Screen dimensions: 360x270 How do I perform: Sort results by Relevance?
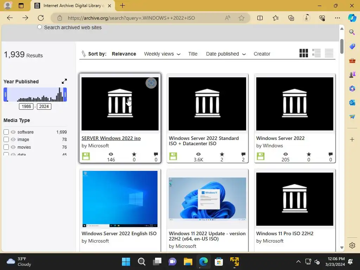coord(124,54)
